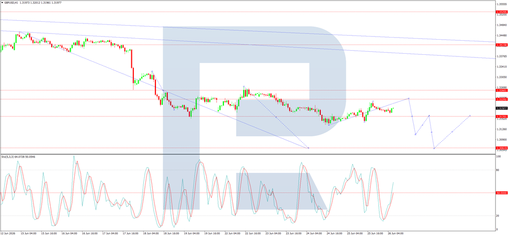This screenshot has width=509, height=236.
Task: Click the 22 Jun 04:00 time label
Action: point(231,233)
